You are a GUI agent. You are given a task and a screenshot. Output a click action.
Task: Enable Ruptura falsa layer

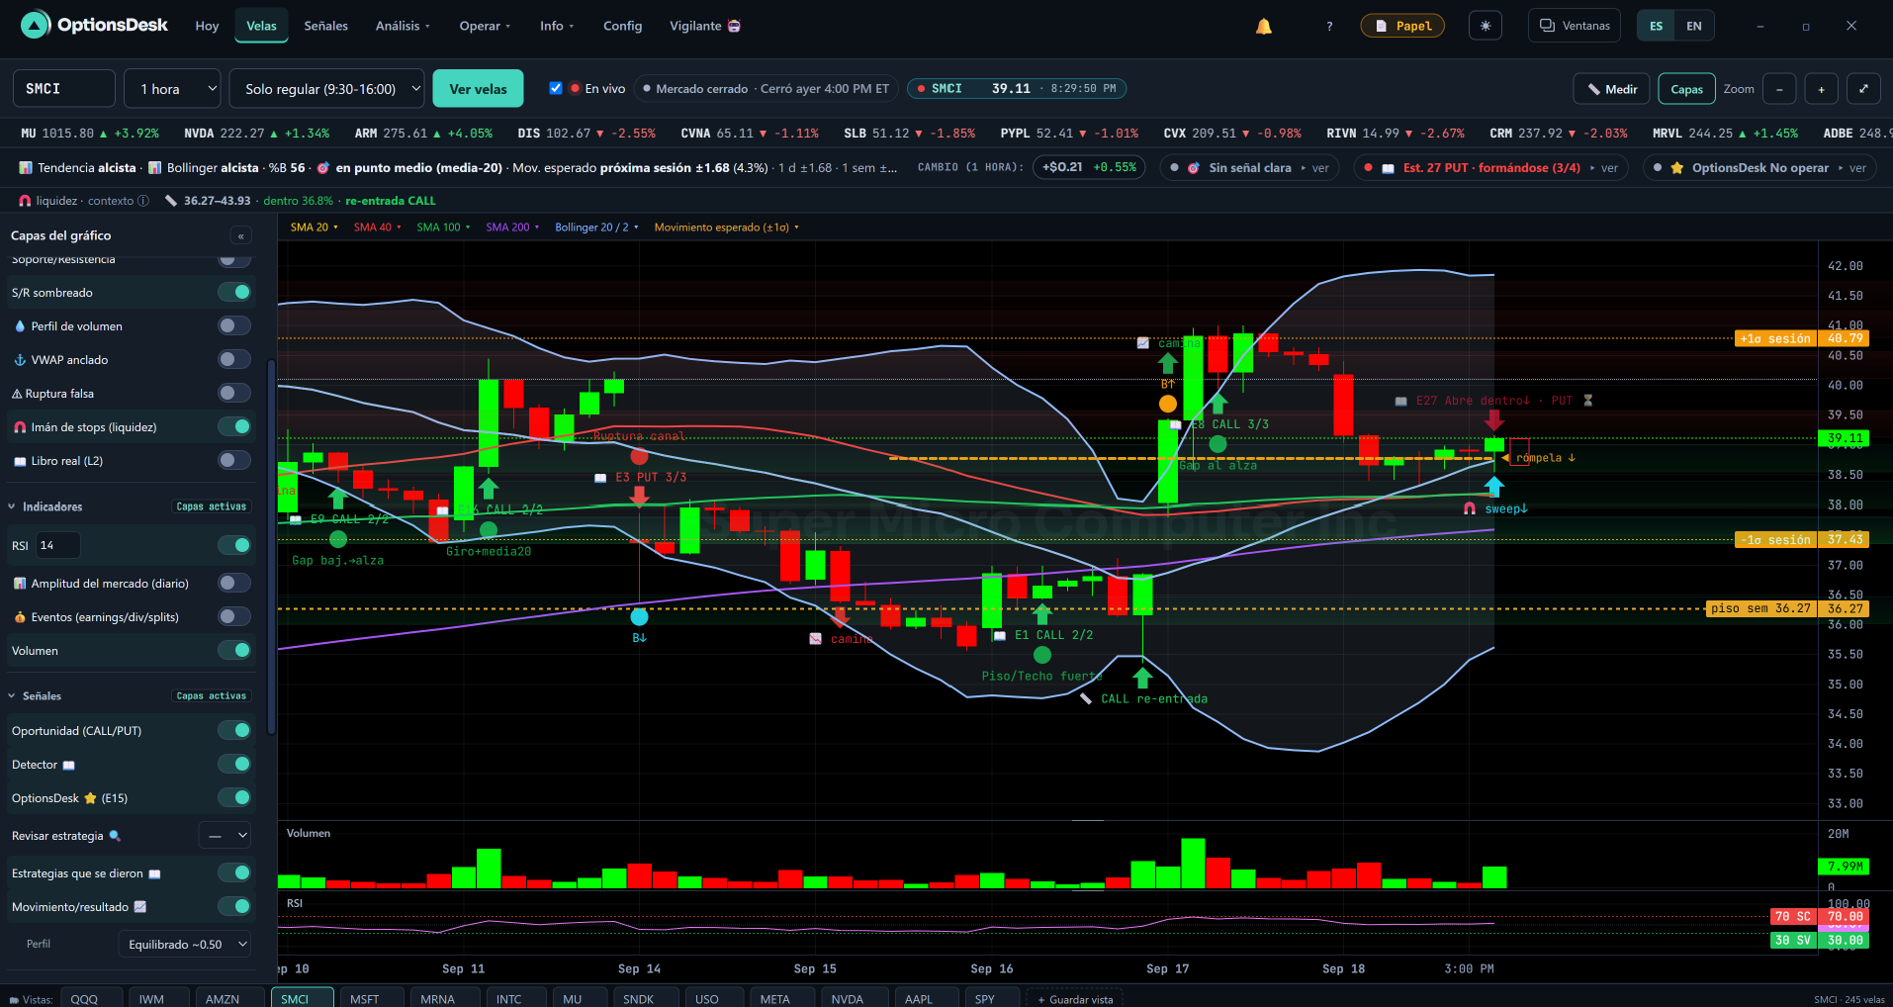[234, 393]
